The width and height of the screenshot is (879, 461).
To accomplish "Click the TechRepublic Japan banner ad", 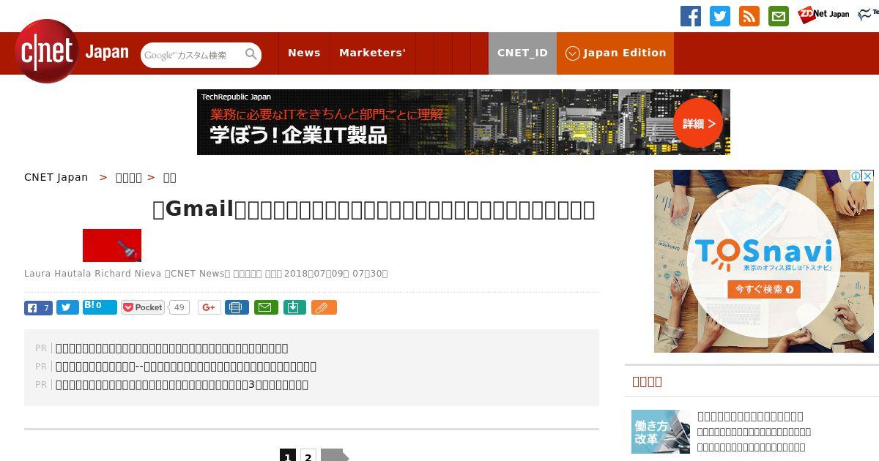I will pyautogui.click(x=463, y=122).
